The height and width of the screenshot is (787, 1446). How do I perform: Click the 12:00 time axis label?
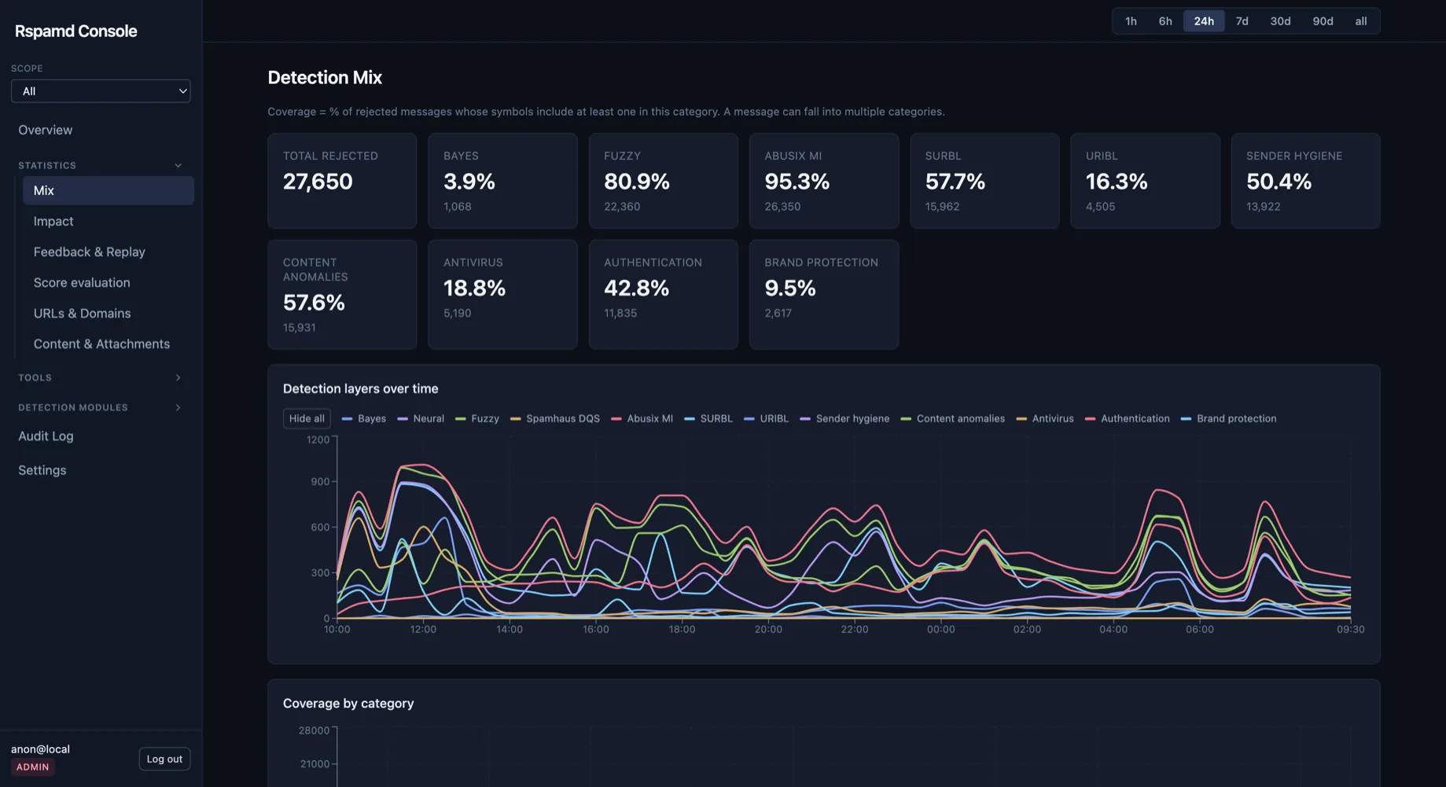(x=423, y=630)
